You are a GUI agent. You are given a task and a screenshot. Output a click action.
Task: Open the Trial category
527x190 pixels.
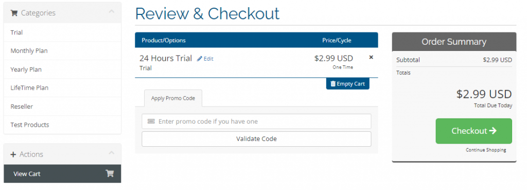click(62, 32)
